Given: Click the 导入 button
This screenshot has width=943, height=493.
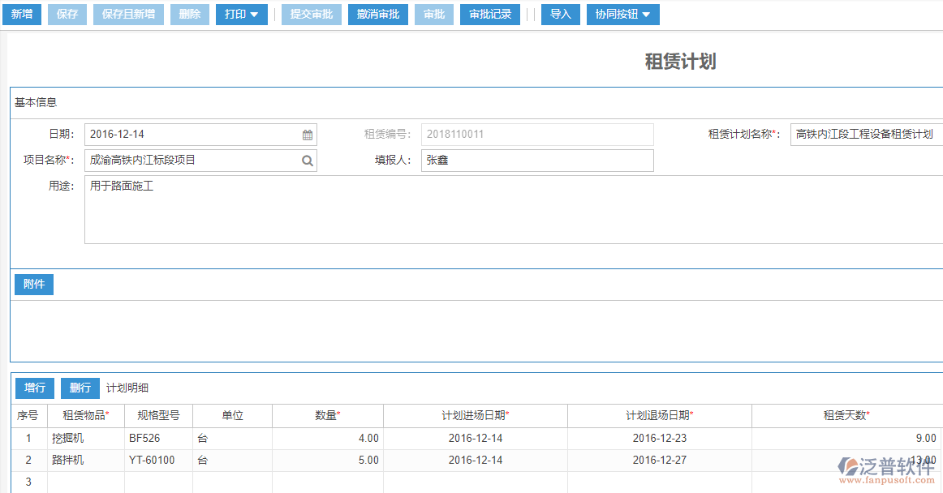Looking at the screenshot, I should coord(561,15).
